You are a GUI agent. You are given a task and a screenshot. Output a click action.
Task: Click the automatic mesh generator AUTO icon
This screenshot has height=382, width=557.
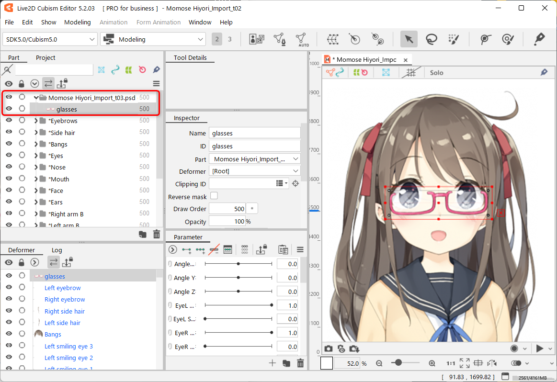coord(302,39)
